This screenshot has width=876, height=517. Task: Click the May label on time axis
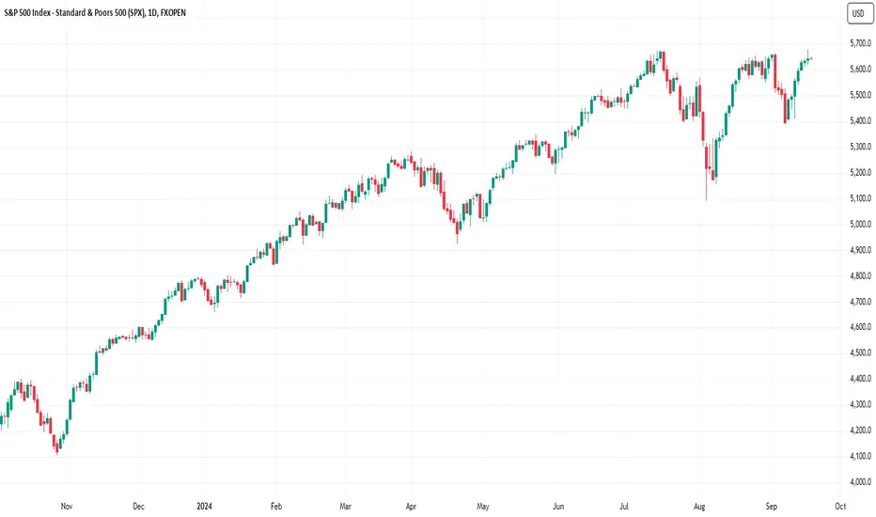click(483, 507)
